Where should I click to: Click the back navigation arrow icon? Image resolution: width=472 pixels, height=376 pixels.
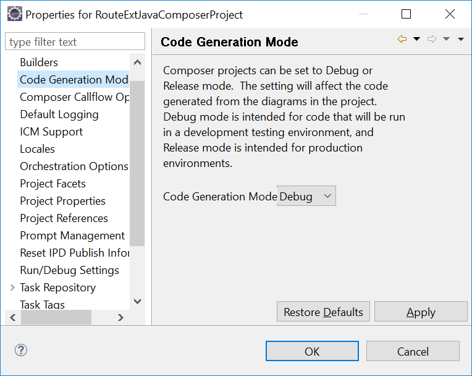(x=402, y=40)
